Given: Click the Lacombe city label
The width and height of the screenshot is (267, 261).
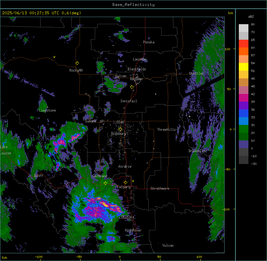Looking at the screenshot, I should (139, 59).
